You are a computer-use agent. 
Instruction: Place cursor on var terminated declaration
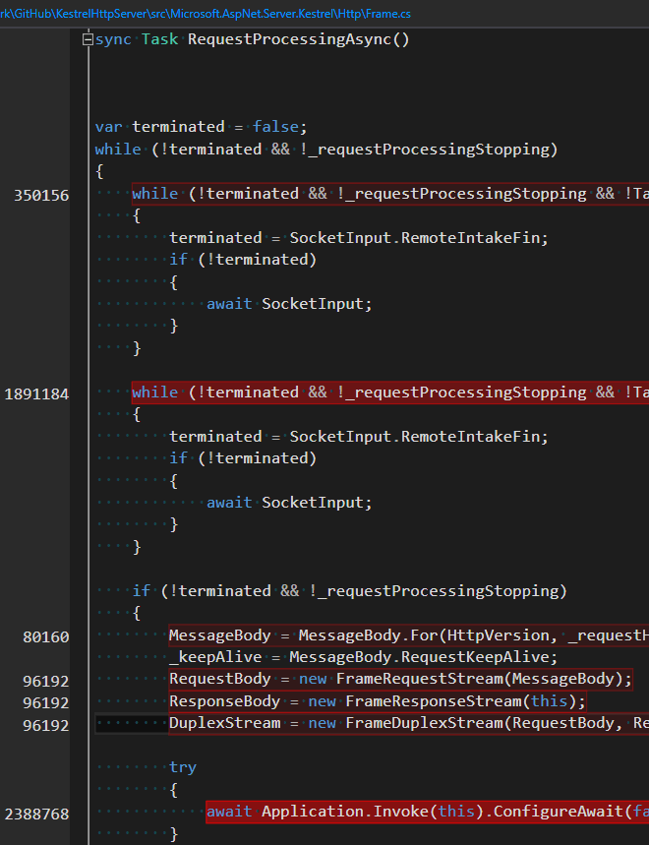tap(201, 127)
